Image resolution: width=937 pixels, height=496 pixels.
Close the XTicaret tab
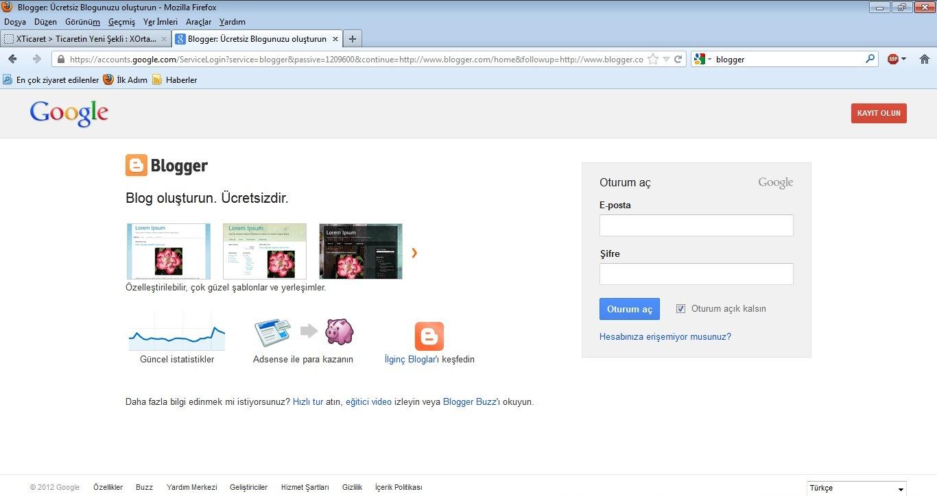[164, 39]
